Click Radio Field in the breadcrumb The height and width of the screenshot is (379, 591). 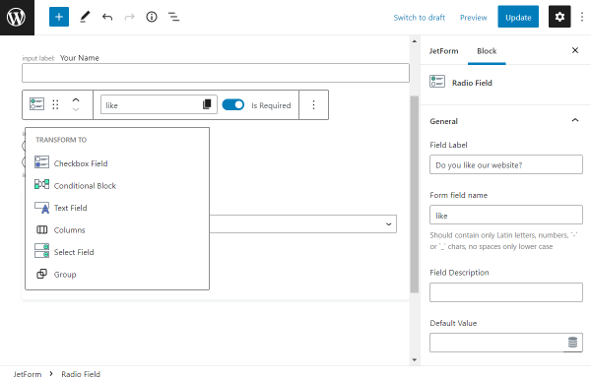[81, 374]
